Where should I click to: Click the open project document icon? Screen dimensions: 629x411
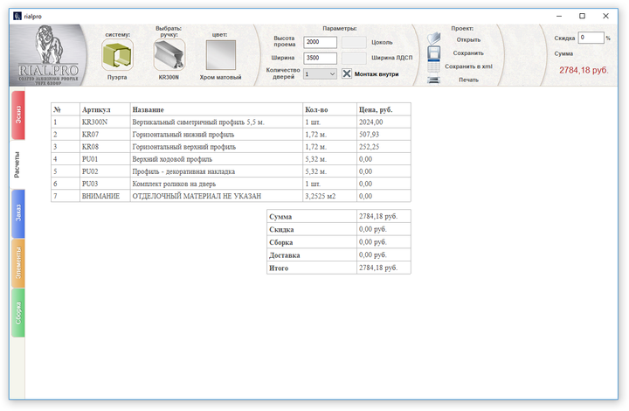click(433, 38)
